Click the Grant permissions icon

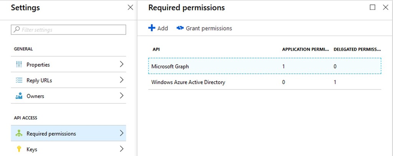tap(180, 28)
